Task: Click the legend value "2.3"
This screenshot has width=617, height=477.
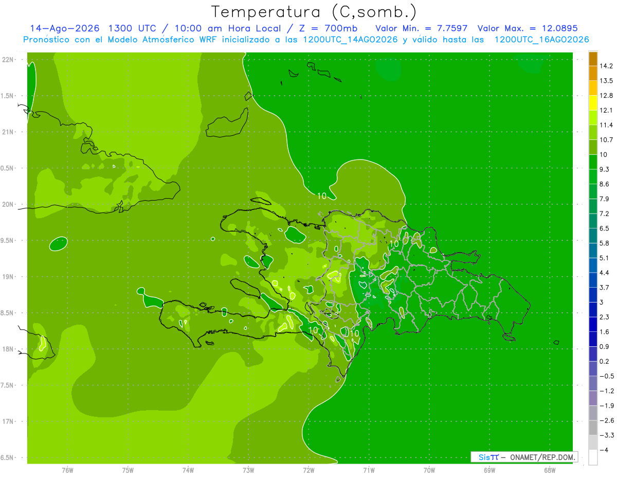Action: (605, 316)
